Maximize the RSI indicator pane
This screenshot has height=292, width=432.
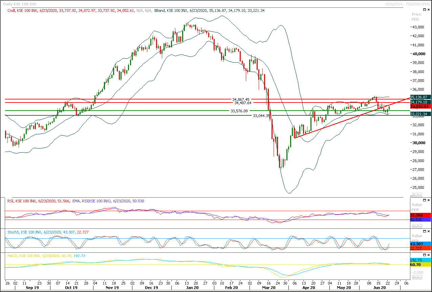(x=425, y=200)
